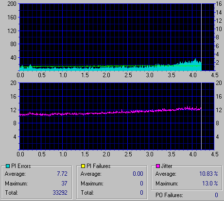Screen dimensions: 224x201
Task: Click the PI Failures group label
Action: [99, 166]
